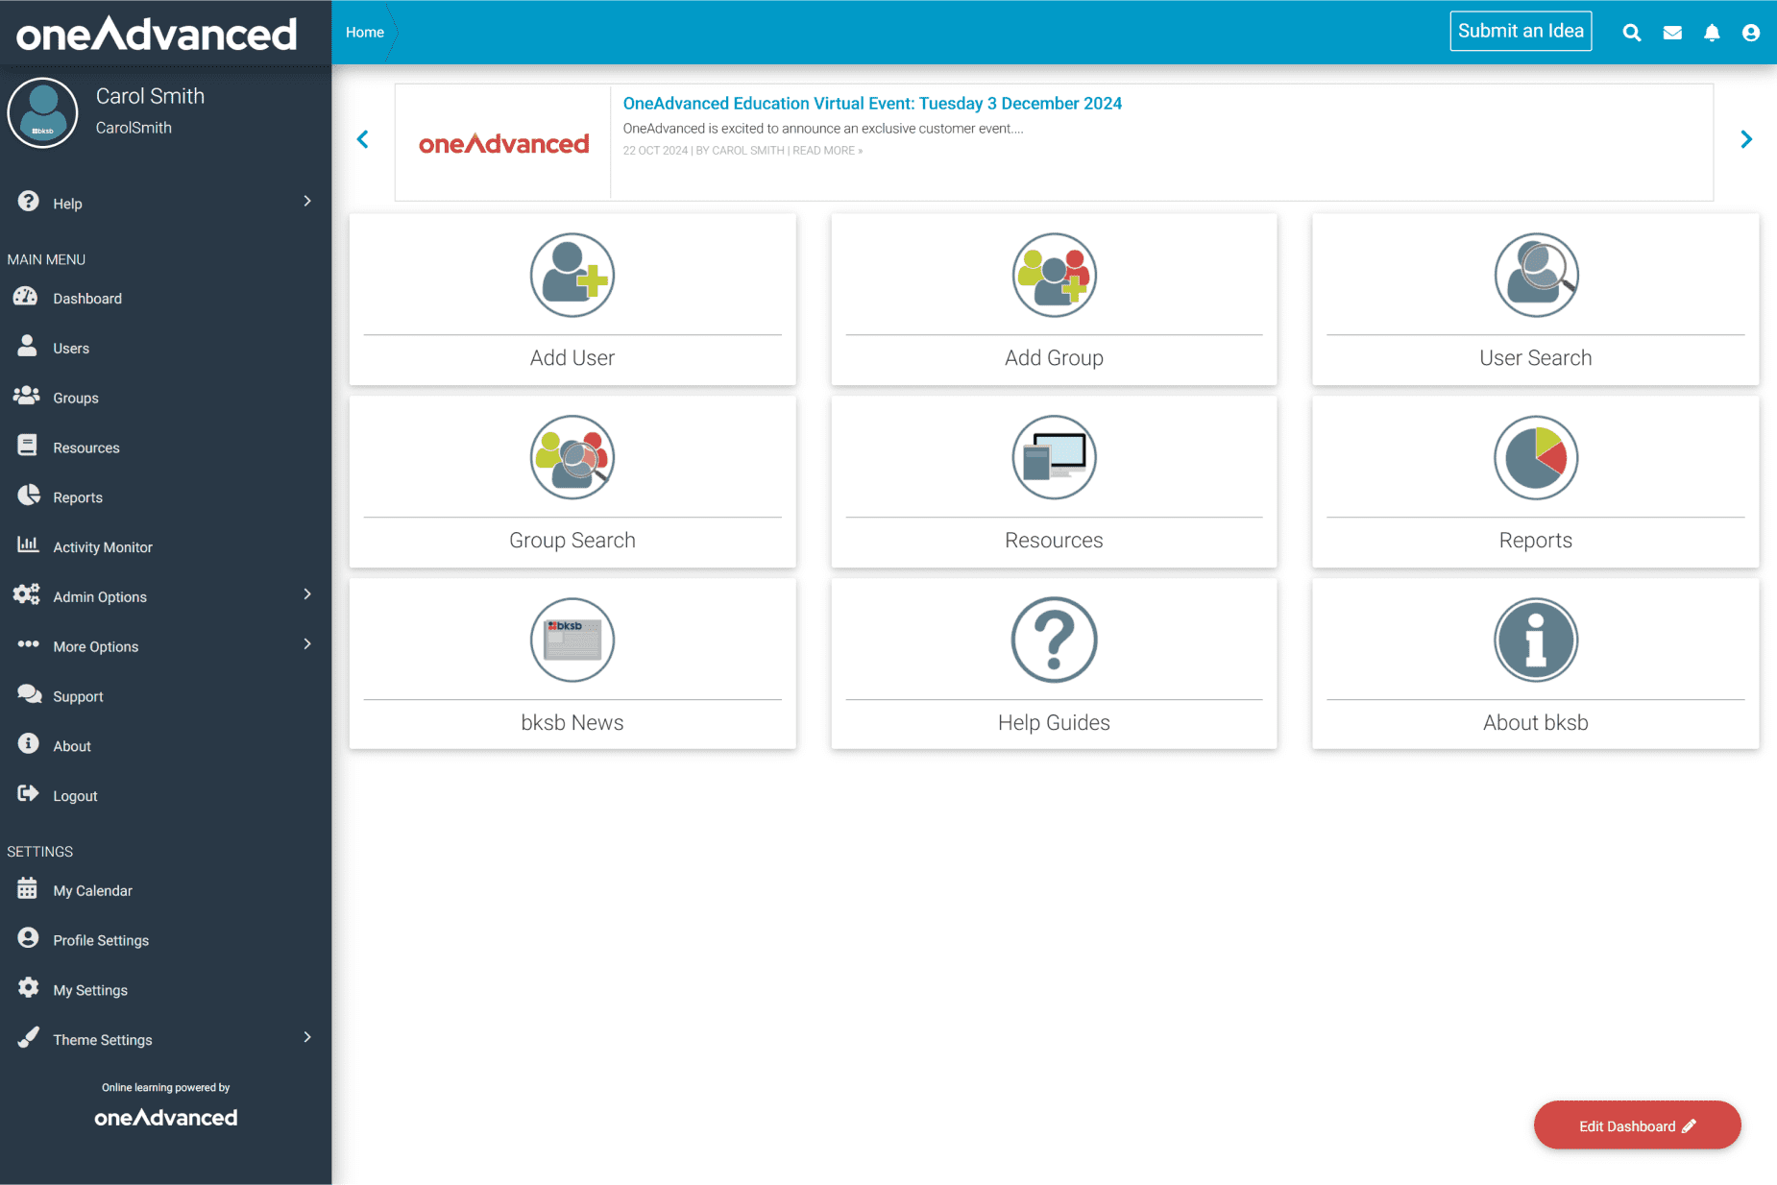The width and height of the screenshot is (1777, 1185).
Task: Click the Help Guides question mark icon
Action: 1054,641
